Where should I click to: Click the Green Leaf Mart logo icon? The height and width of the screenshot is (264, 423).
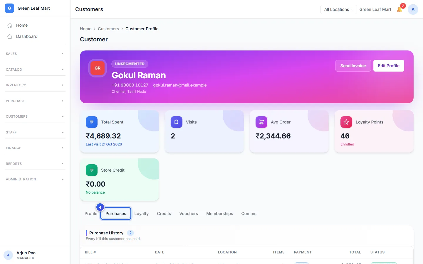pos(9,8)
